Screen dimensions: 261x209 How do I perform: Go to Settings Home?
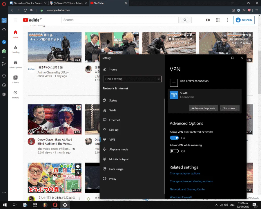[x=110, y=69]
